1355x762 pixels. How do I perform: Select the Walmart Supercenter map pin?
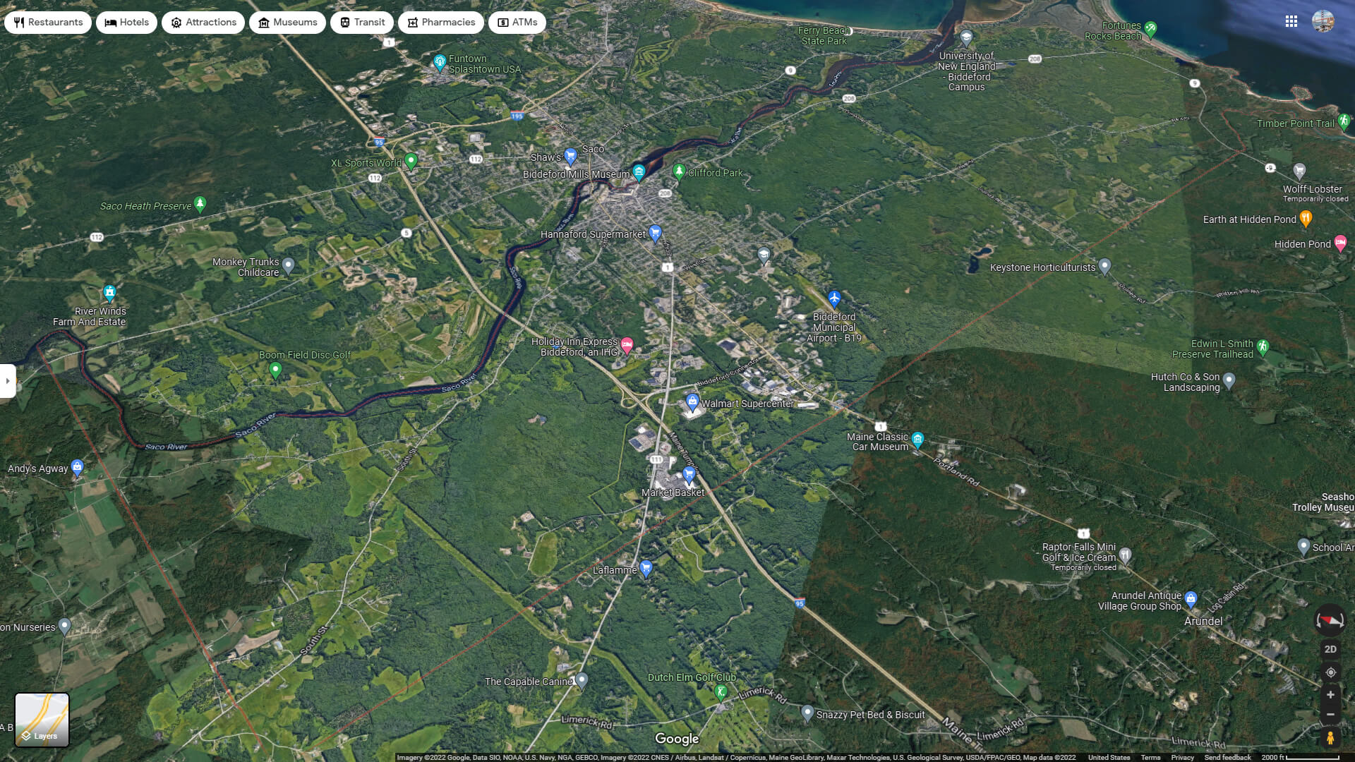click(x=692, y=403)
